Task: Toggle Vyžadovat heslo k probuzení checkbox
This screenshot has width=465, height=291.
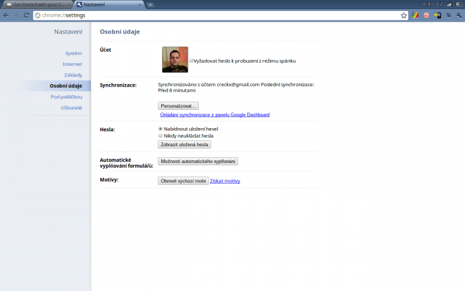Action: click(191, 60)
